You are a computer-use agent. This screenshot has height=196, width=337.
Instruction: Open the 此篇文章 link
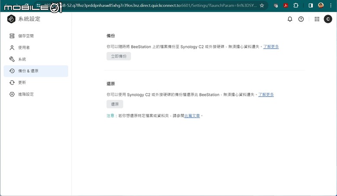point(192,116)
